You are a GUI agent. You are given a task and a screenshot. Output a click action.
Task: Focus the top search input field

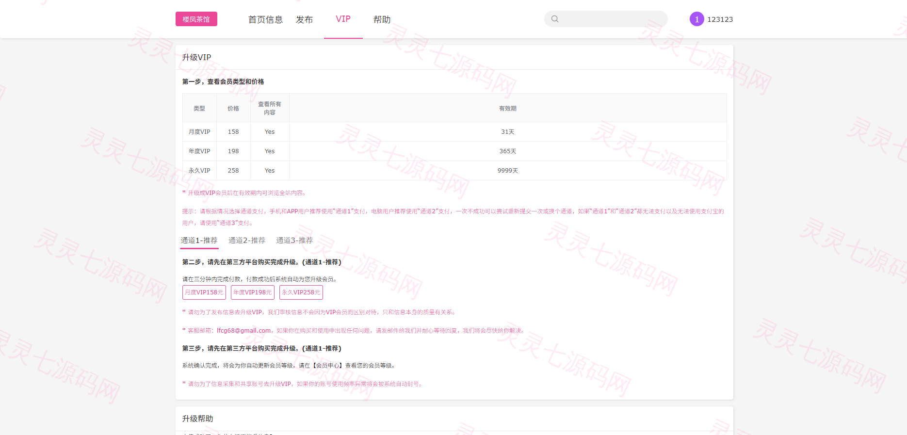pyautogui.click(x=606, y=19)
